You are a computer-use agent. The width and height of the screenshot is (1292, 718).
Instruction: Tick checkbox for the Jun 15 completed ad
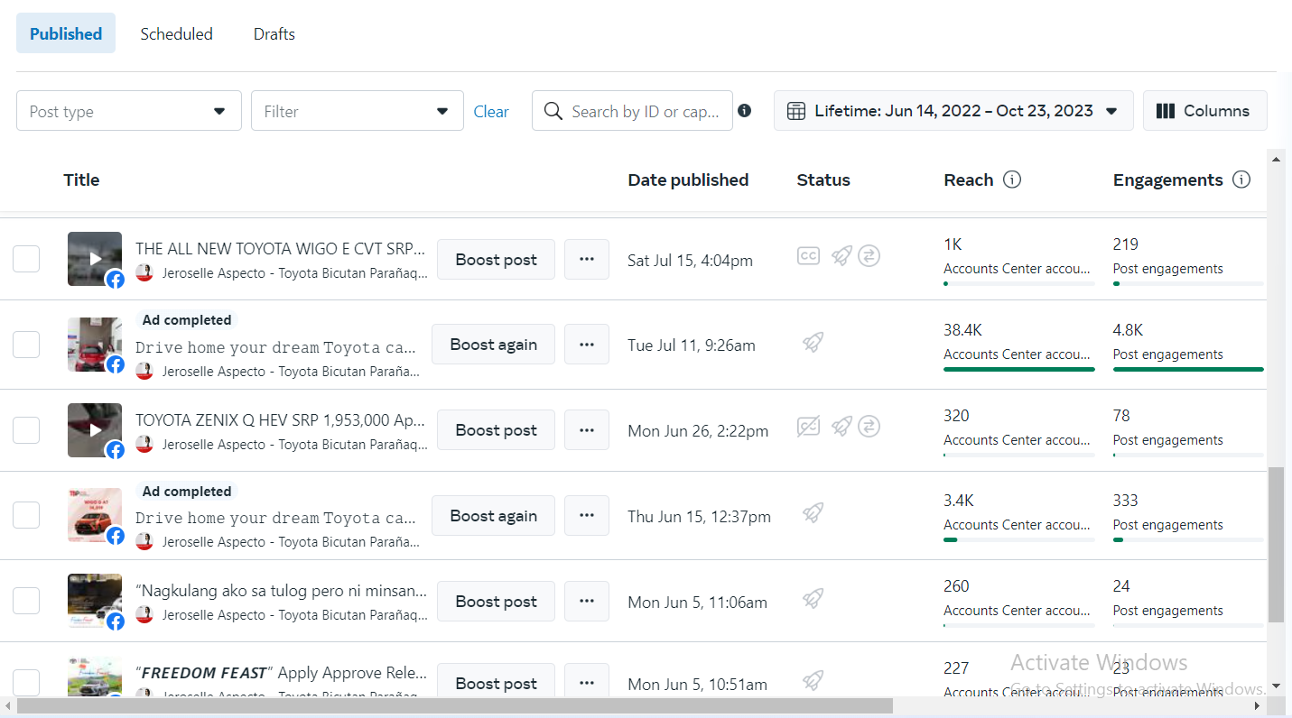click(26, 515)
